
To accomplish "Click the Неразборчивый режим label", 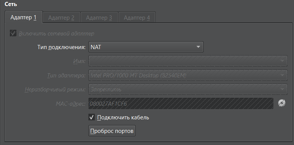I will 55,89.
